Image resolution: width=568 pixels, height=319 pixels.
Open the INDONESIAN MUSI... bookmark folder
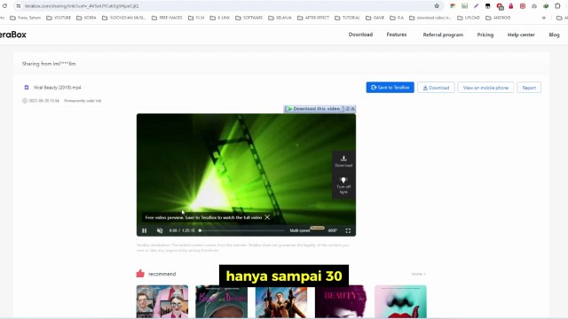point(123,18)
